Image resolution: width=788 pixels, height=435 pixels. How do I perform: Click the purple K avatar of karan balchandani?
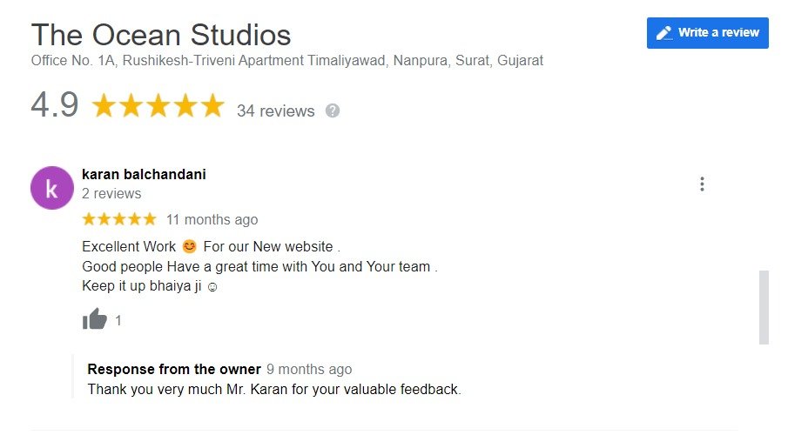tap(51, 188)
